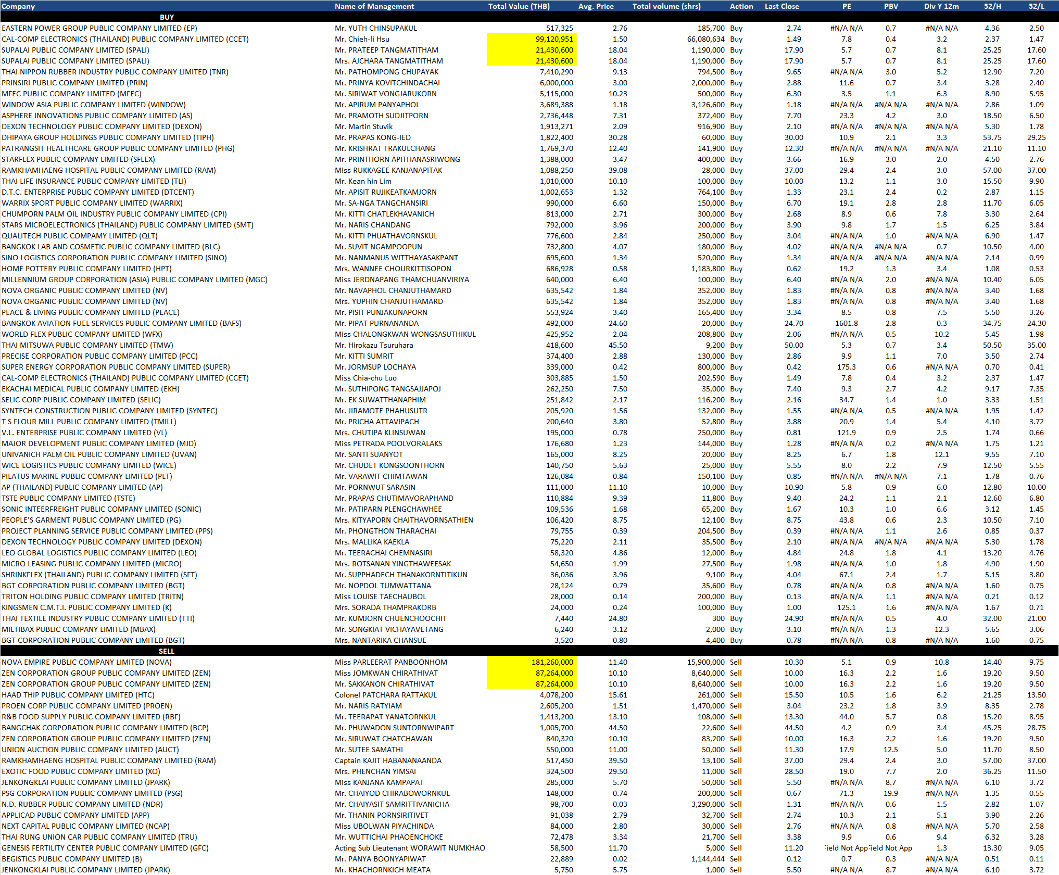Select WINDOW ASIA (WINDOW) company cell

(94, 105)
